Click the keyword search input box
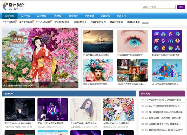Image resolution: width=187 pixels, height=135 pixels. coord(159,7)
